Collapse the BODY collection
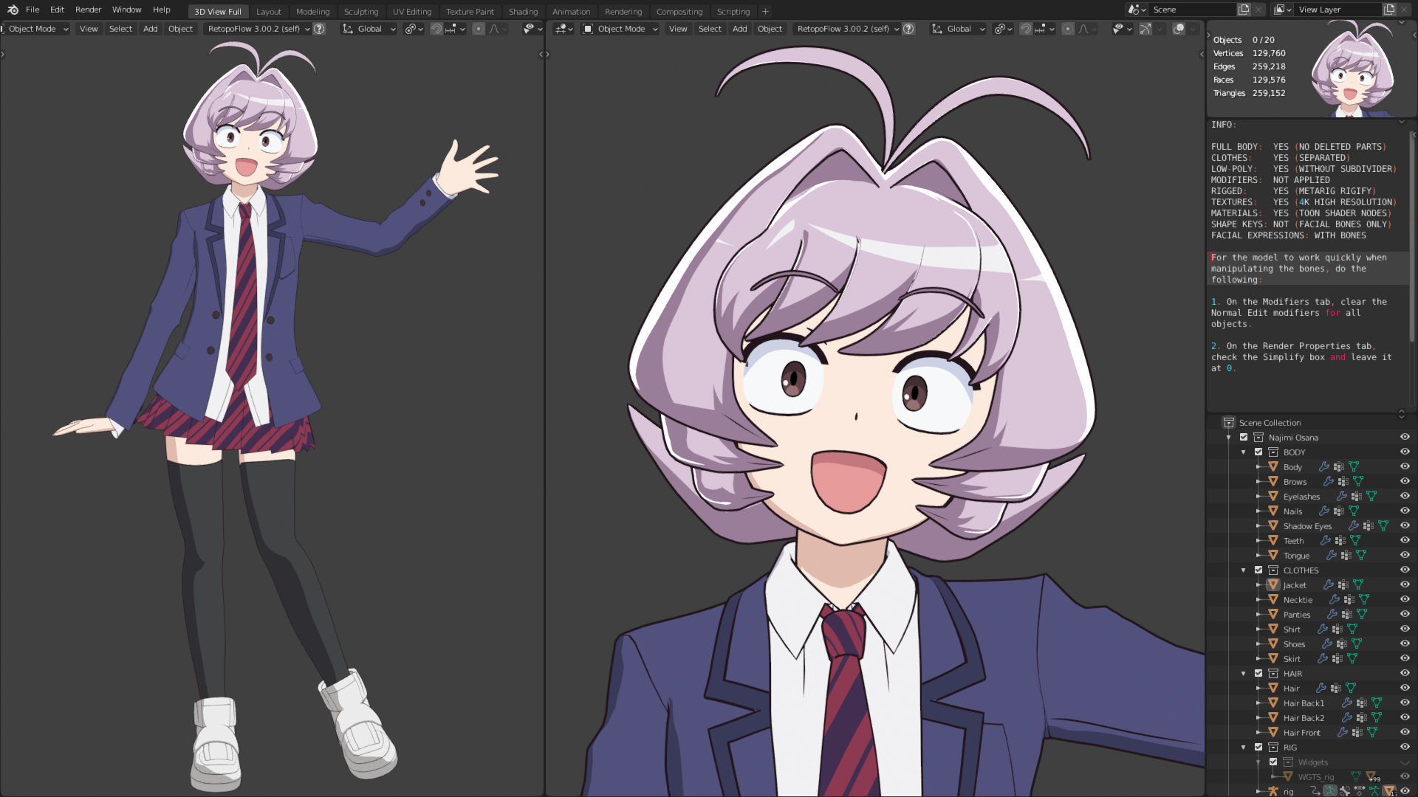This screenshot has height=797, width=1418. 1244,452
